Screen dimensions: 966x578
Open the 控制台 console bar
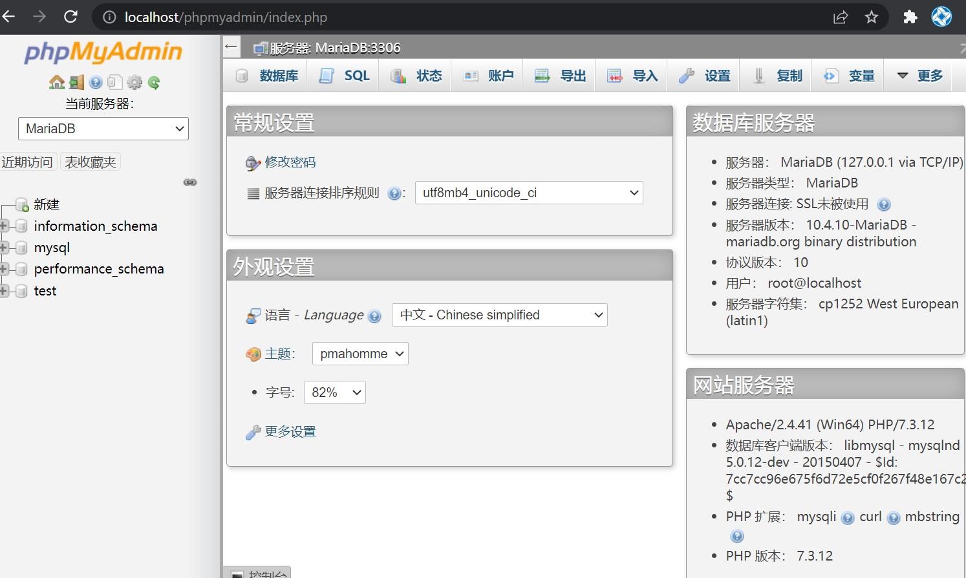[257, 573]
